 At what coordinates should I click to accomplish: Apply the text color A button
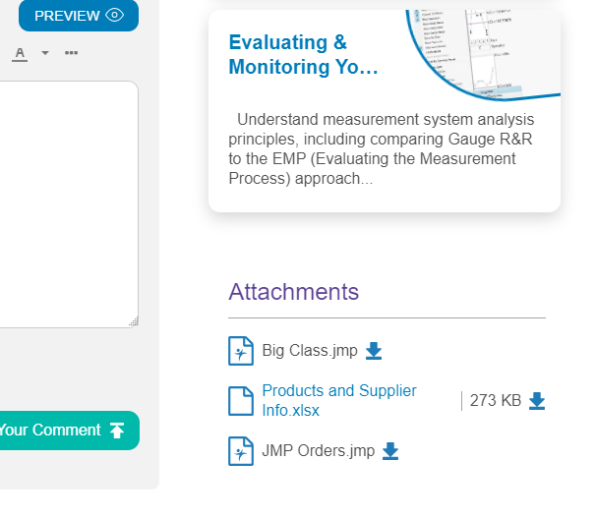(x=20, y=53)
